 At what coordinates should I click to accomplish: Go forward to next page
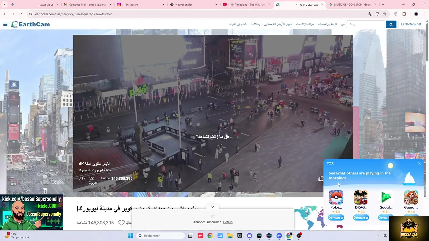(13, 14)
